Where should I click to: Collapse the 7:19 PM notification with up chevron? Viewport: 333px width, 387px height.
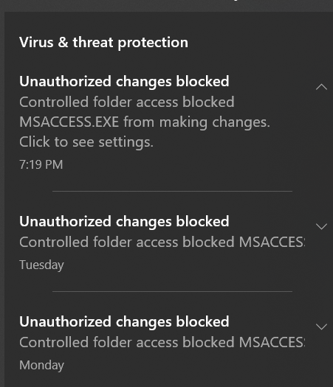pos(321,87)
